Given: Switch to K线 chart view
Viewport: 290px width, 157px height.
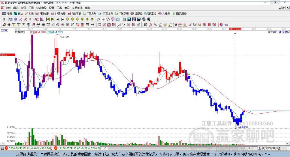Looking at the screenshot, I should point(29,14).
